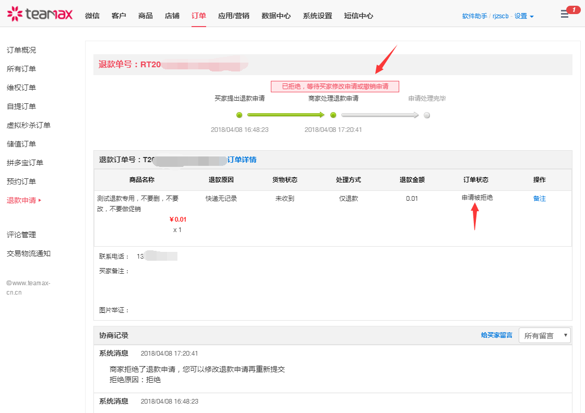585x413 pixels.
Task: Open the 所有留言 filter dropdown
Action: [x=544, y=335]
